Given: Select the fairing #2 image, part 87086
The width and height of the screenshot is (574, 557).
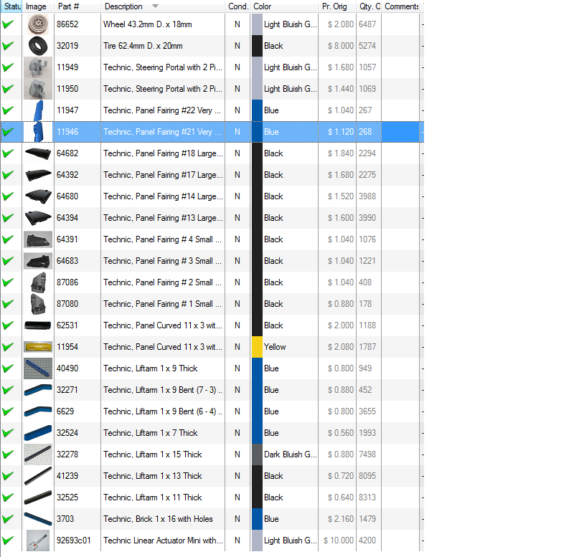Looking at the screenshot, I should pyautogui.click(x=38, y=282).
